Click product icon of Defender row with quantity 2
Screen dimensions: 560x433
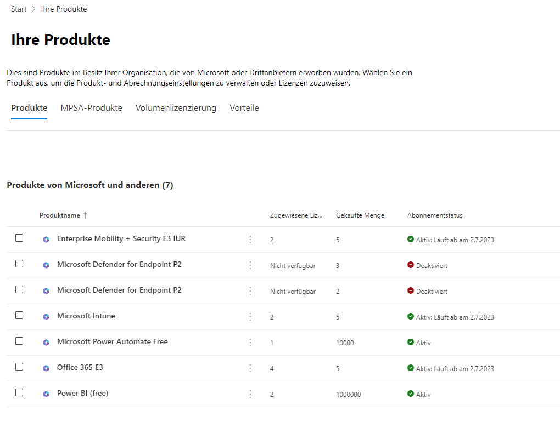click(46, 290)
